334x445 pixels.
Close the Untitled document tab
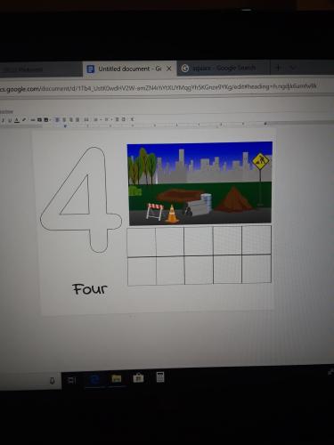click(x=169, y=69)
